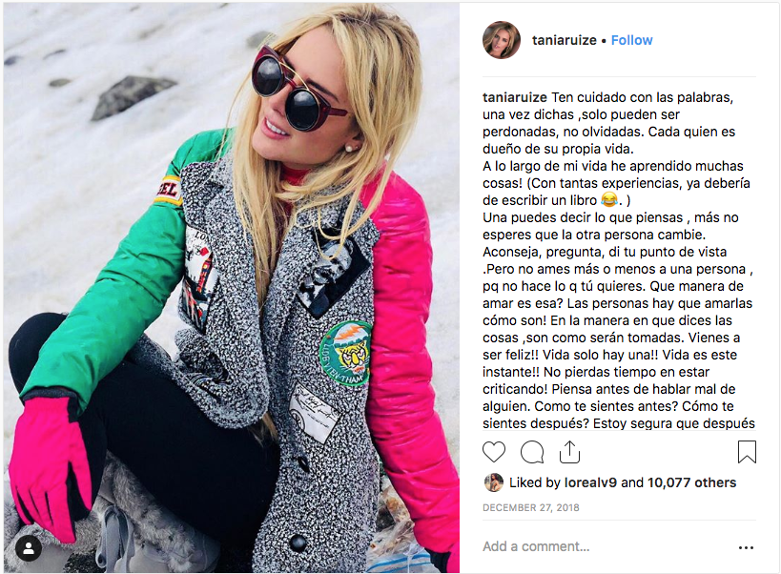Open the three-dot more options menu

point(746,547)
